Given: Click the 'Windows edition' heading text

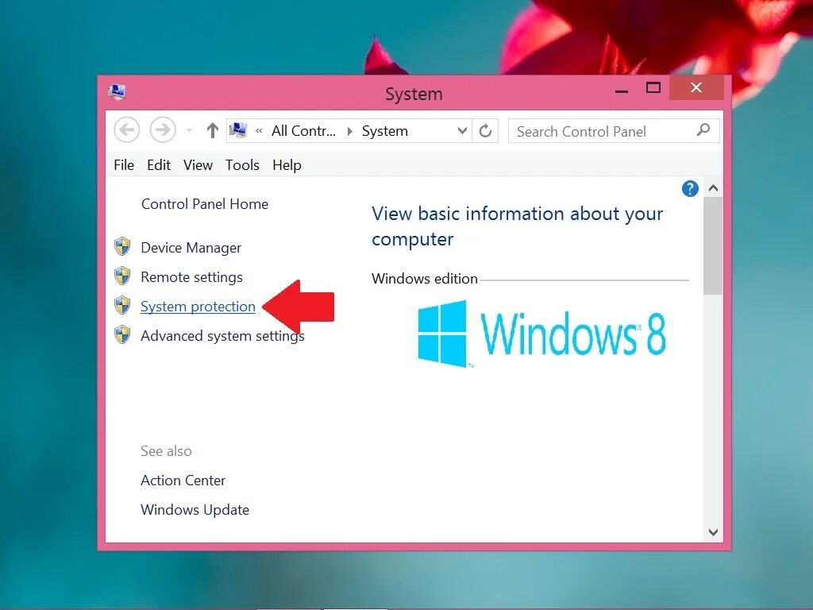Looking at the screenshot, I should click(425, 279).
